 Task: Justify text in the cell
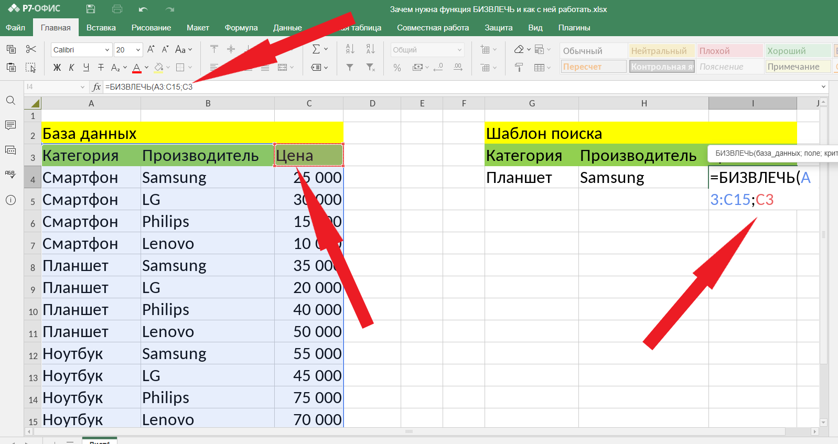coord(265,67)
